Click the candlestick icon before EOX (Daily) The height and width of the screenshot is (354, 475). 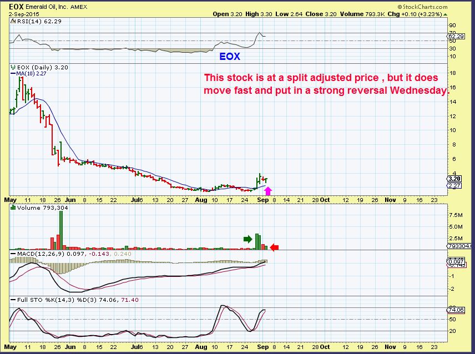click(13, 67)
